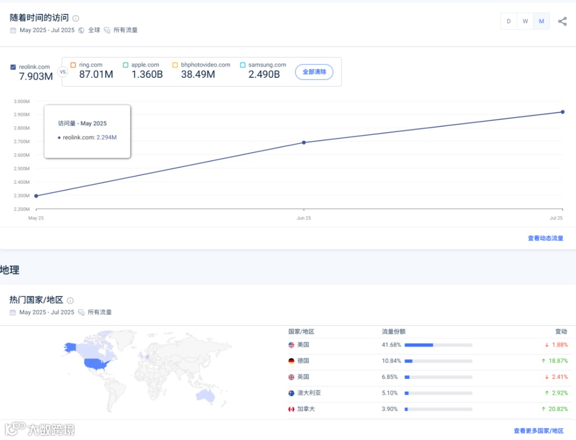The height and width of the screenshot is (440, 576).
Task: Click the United Kingdom flag icon
Action: pos(291,377)
